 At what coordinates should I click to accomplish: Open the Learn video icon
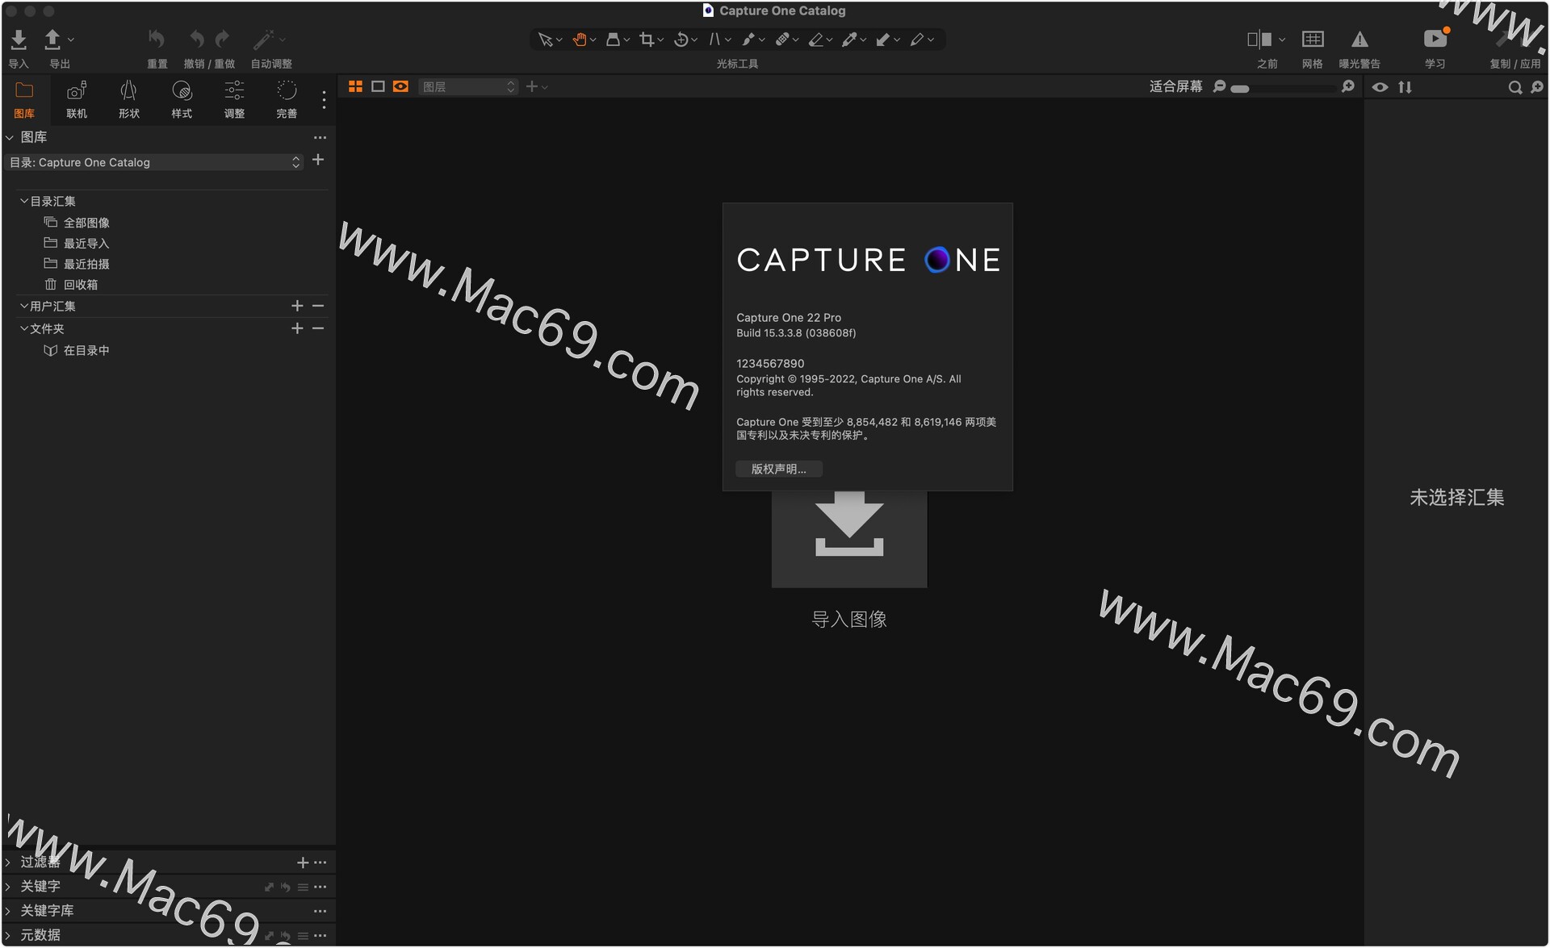1435,40
